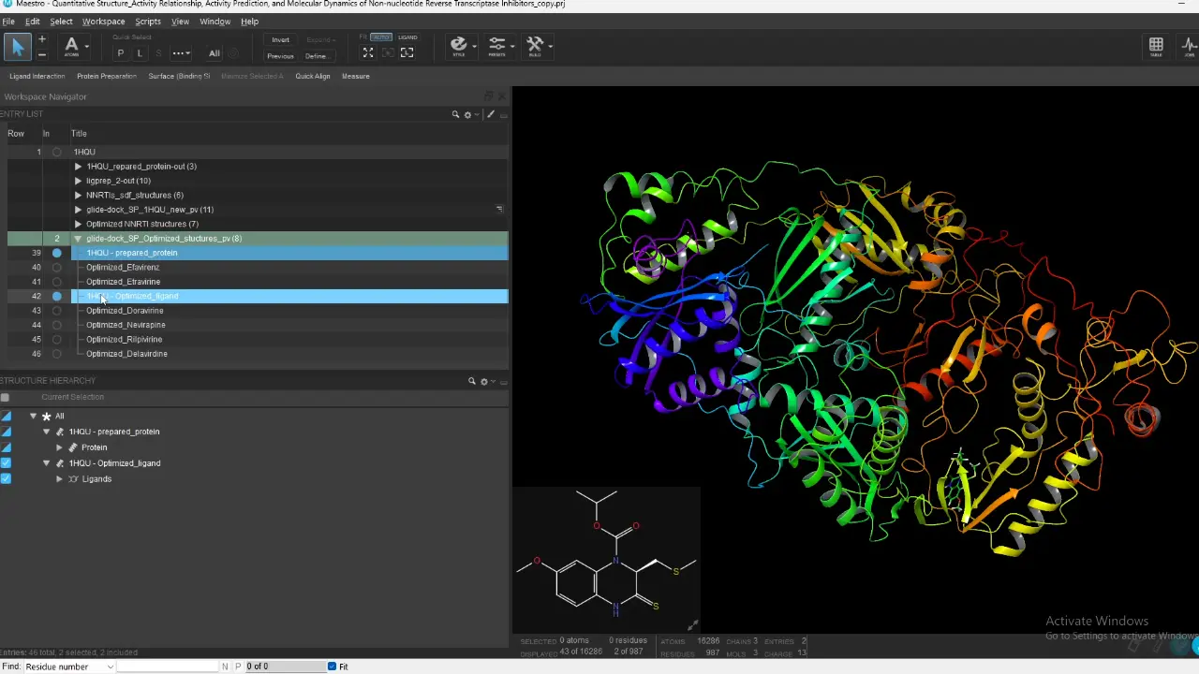The height and width of the screenshot is (674, 1199).
Task: Click Measure favorite
Action: (356, 77)
